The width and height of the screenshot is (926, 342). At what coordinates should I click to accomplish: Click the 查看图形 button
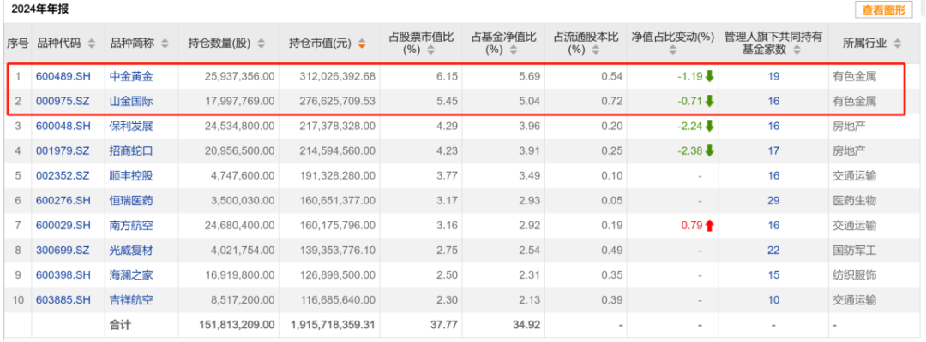coord(883,10)
